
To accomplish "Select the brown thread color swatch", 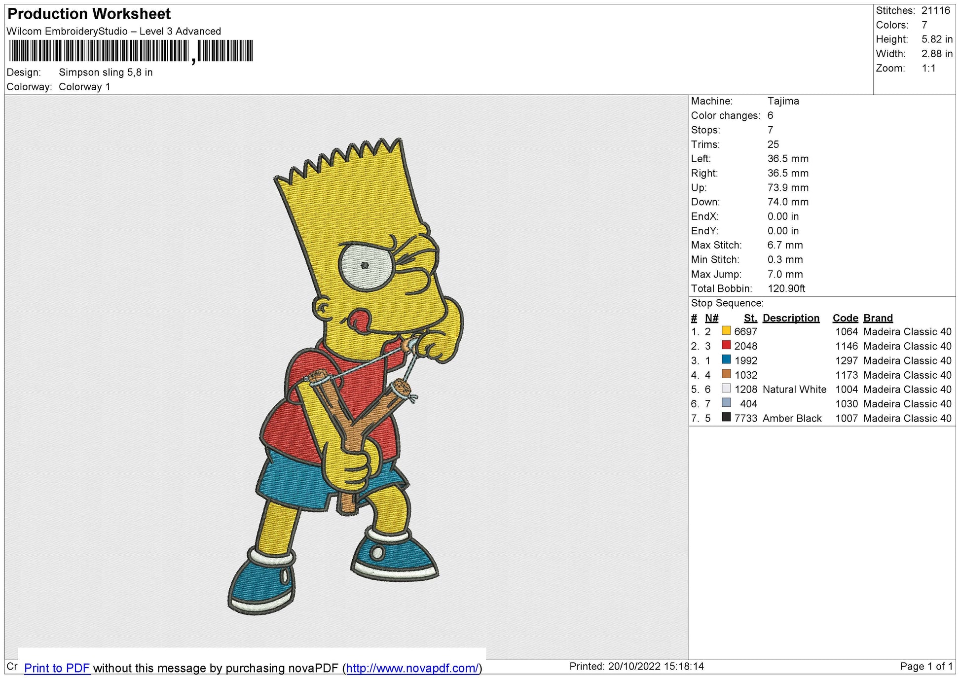I will (726, 374).
